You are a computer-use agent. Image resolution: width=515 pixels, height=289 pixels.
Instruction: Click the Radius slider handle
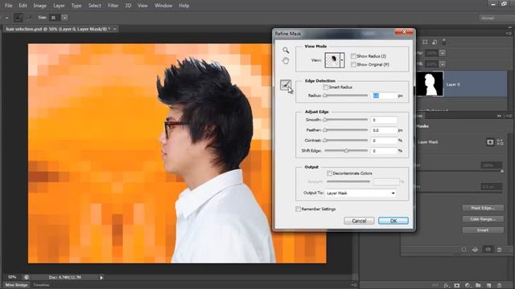pyautogui.click(x=325, y=96)
